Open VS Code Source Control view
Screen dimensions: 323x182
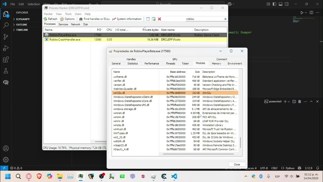point(6,37)
